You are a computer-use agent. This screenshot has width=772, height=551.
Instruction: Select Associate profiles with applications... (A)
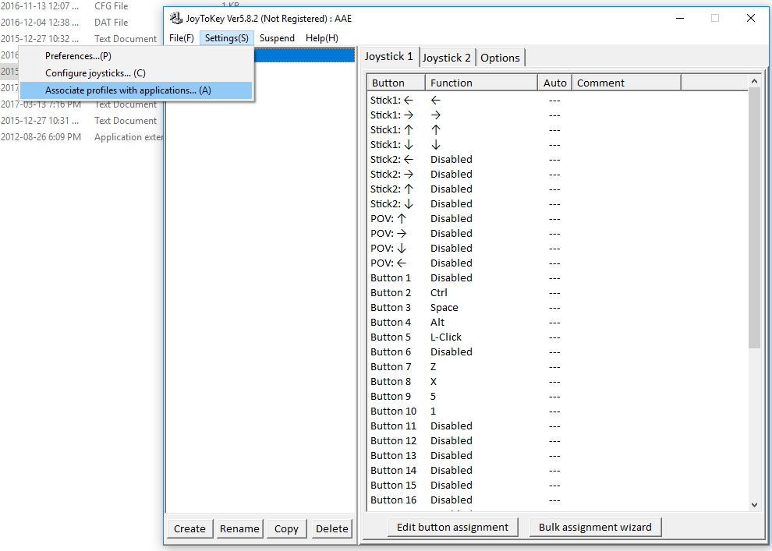[136, 90]
